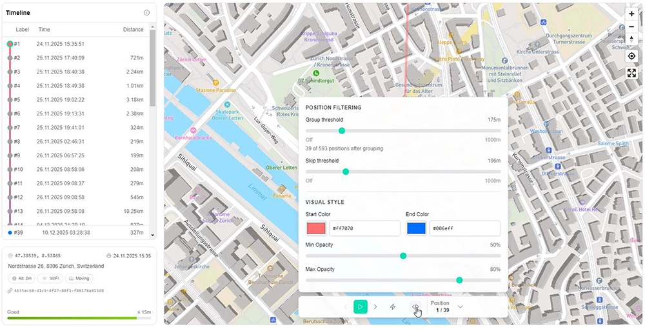Start timeline playback
Viewport: 645px width, 329px height.
pyautogui.click(x=361, y=307)
